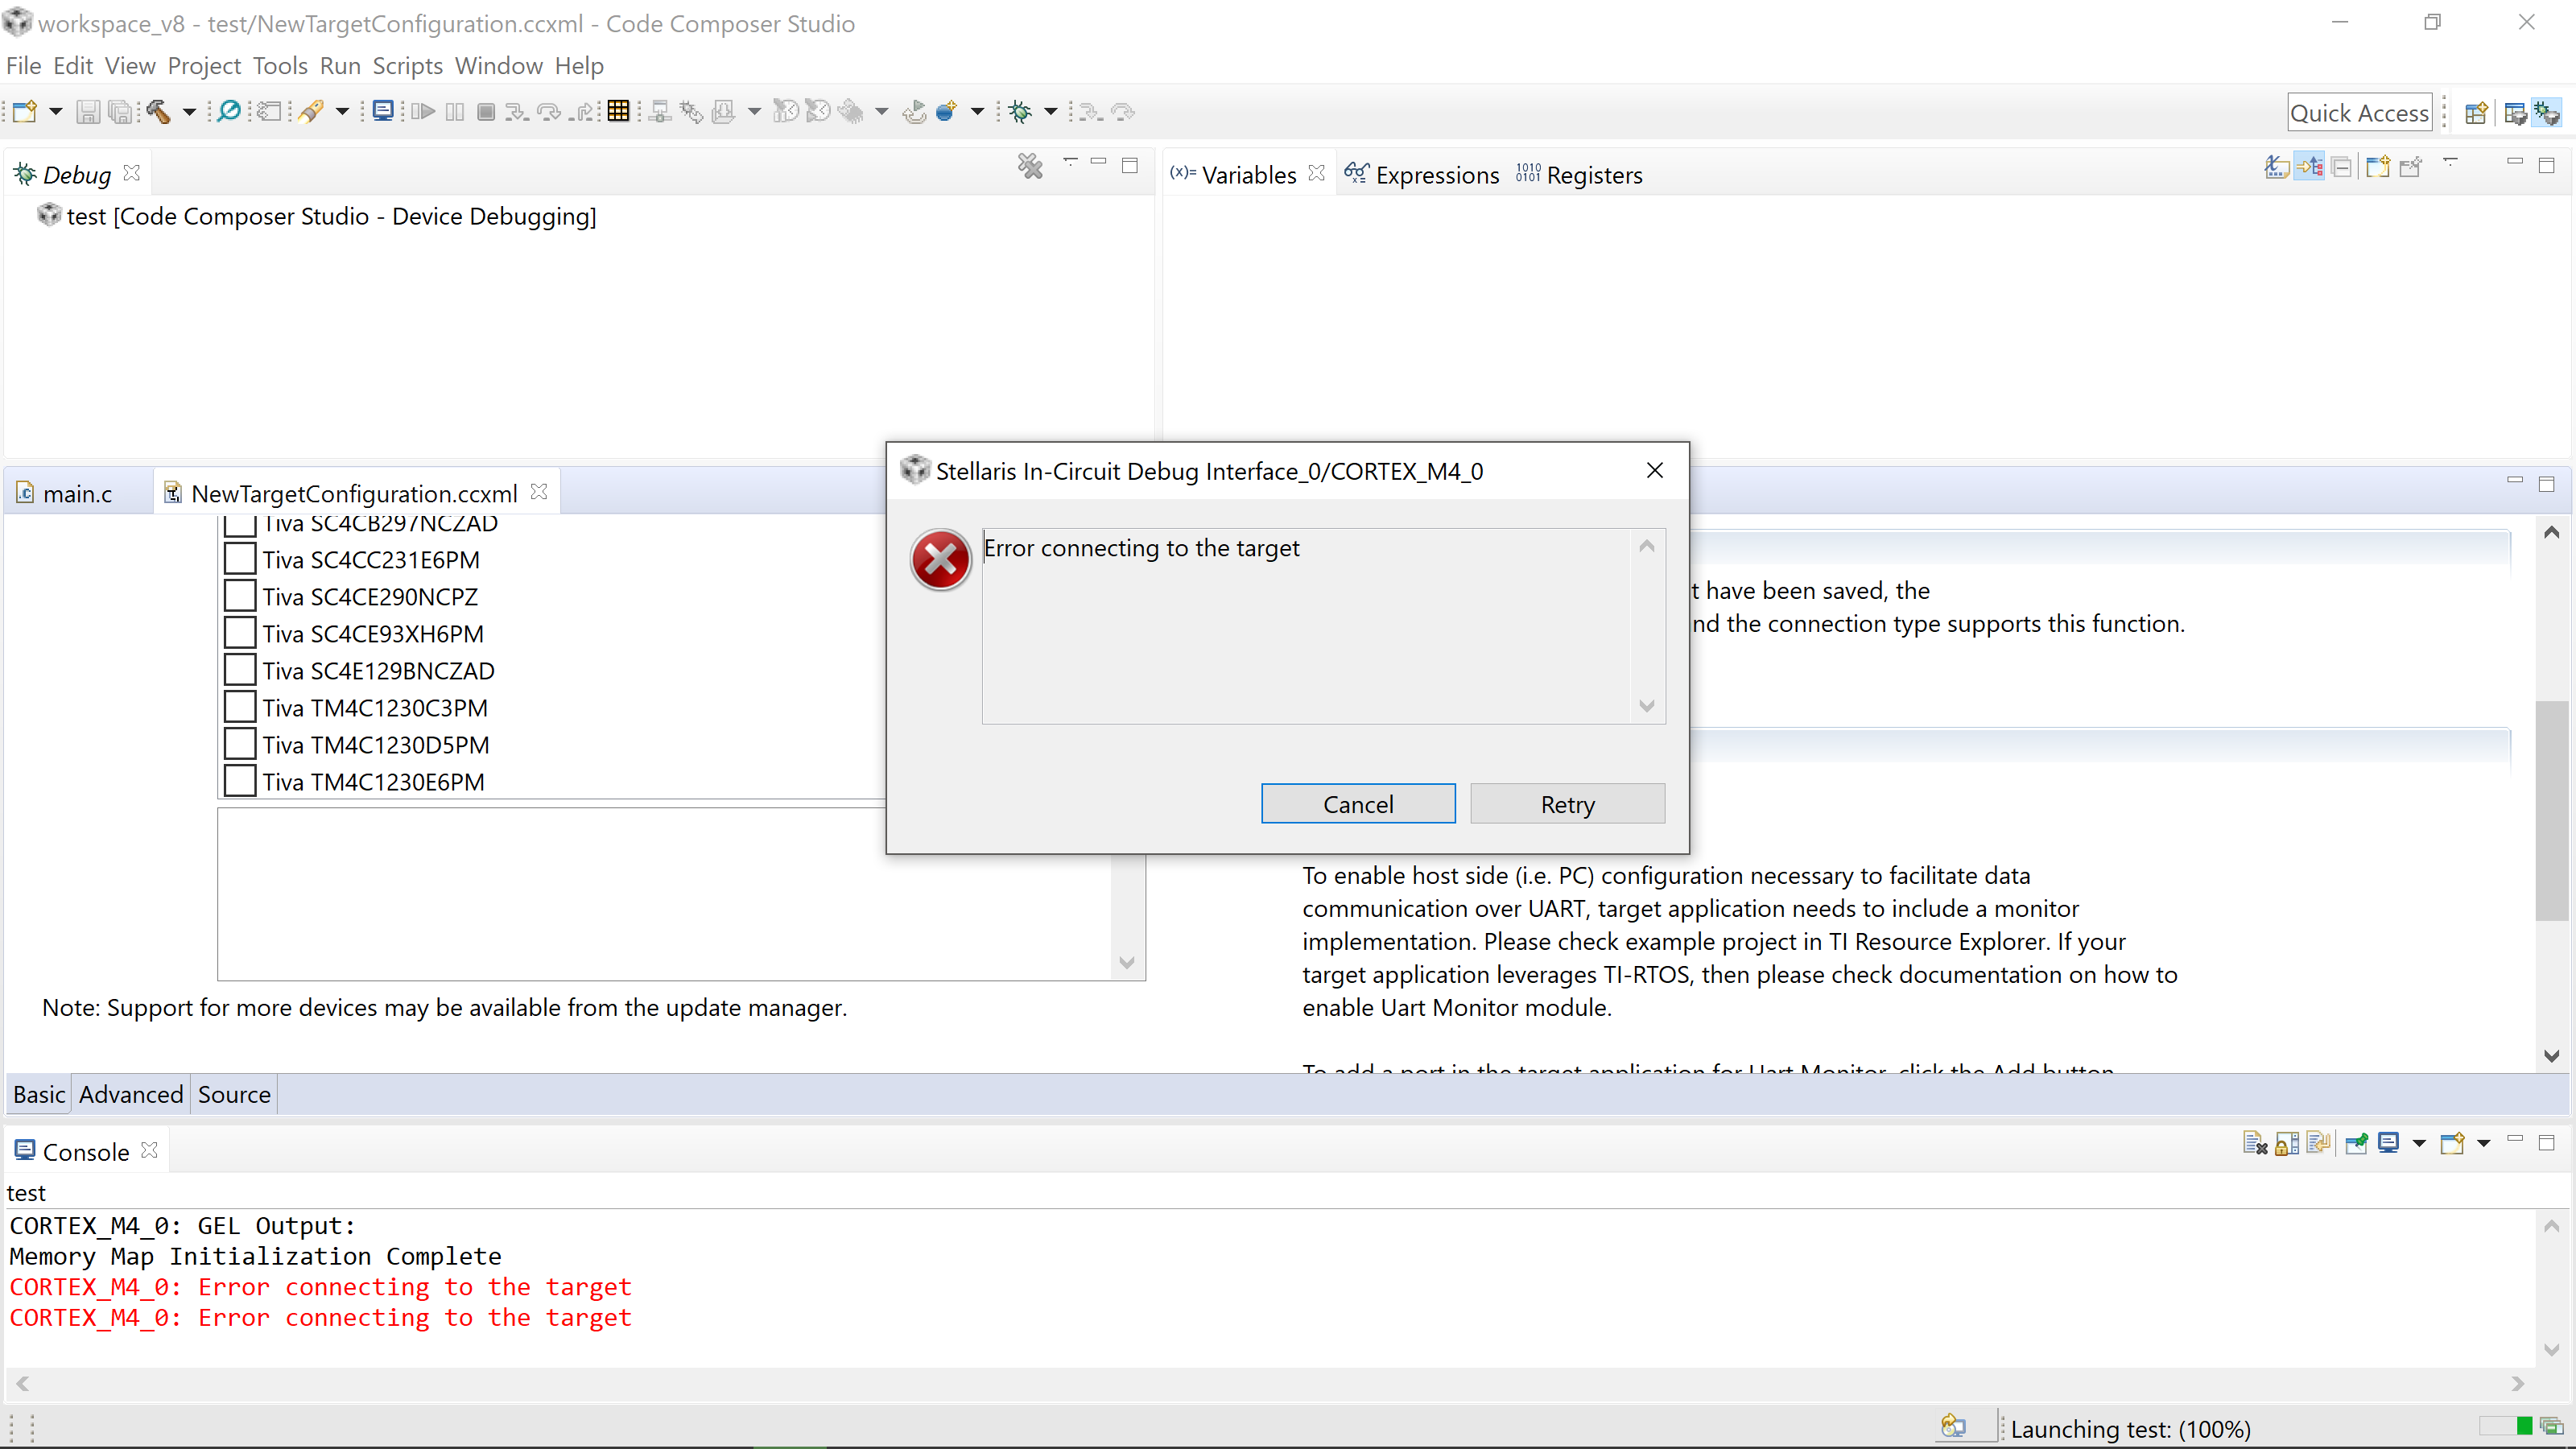Click the Resume play icon in the debug toolbar
The image size is (2576, 1449).
(x=423, y=112)
